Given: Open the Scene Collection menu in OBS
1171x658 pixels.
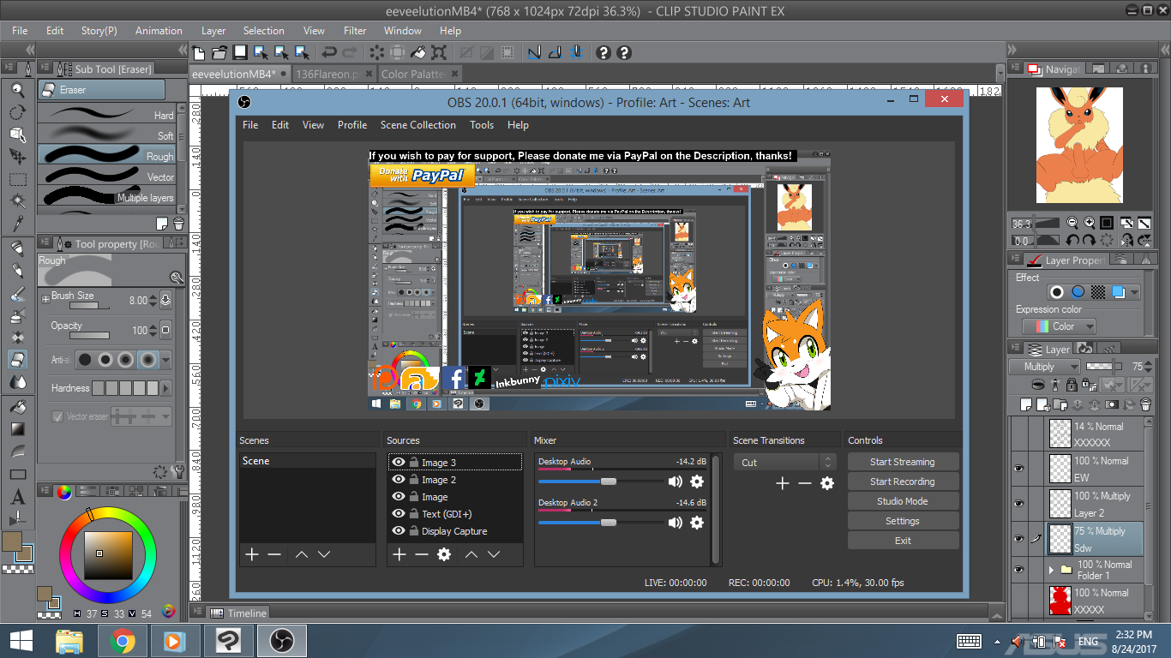Looking at the screenshot, I should (417, 125).
